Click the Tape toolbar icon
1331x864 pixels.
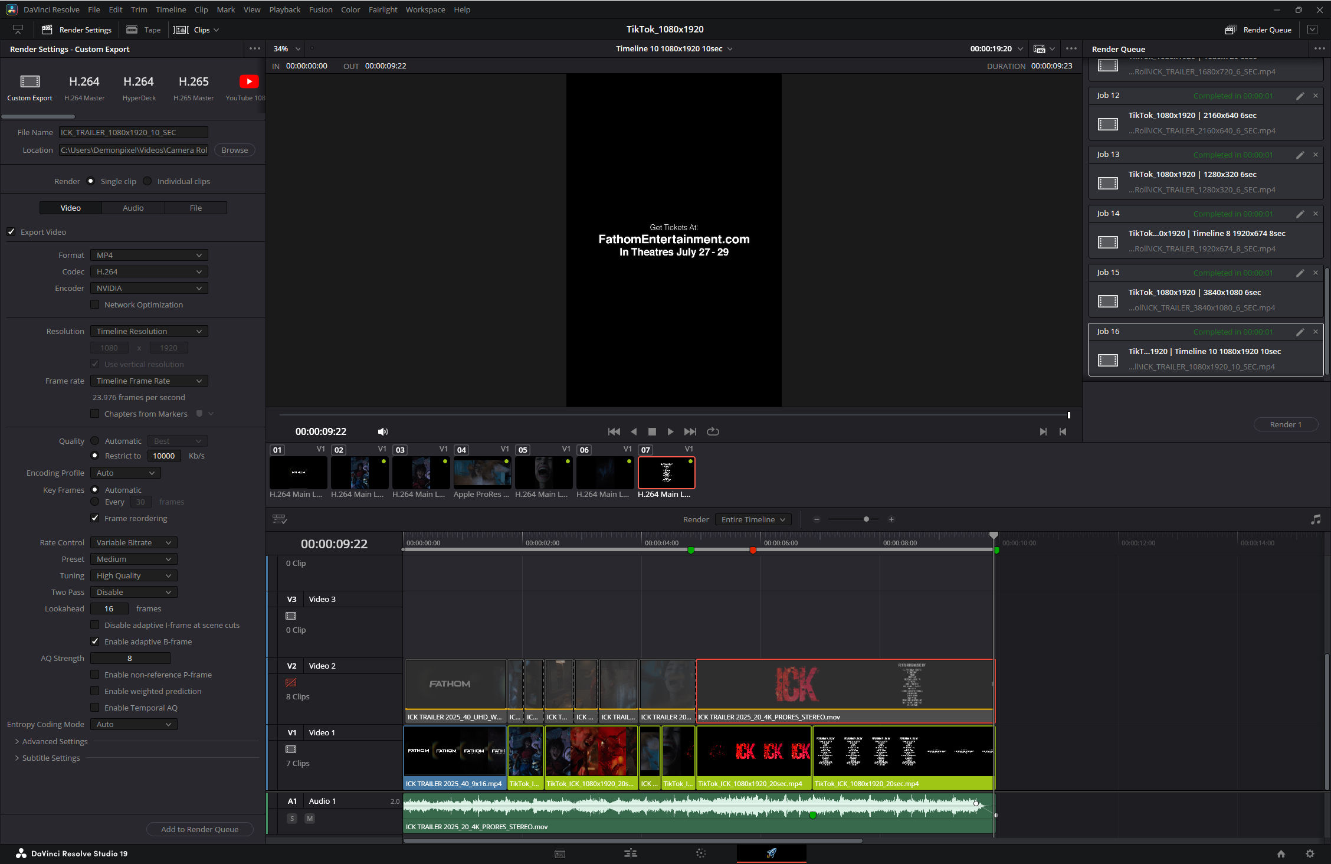[x=132, y=30]
